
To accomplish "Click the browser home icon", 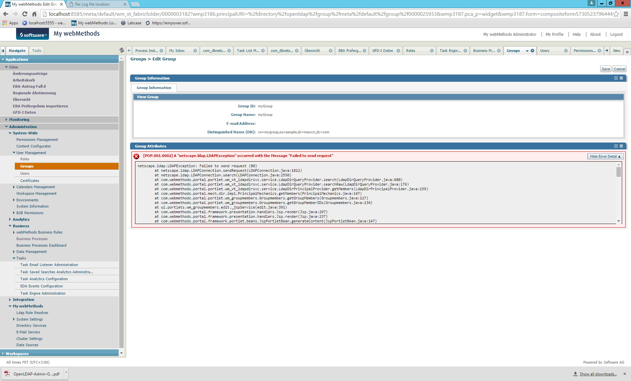I will pos(34,14).
